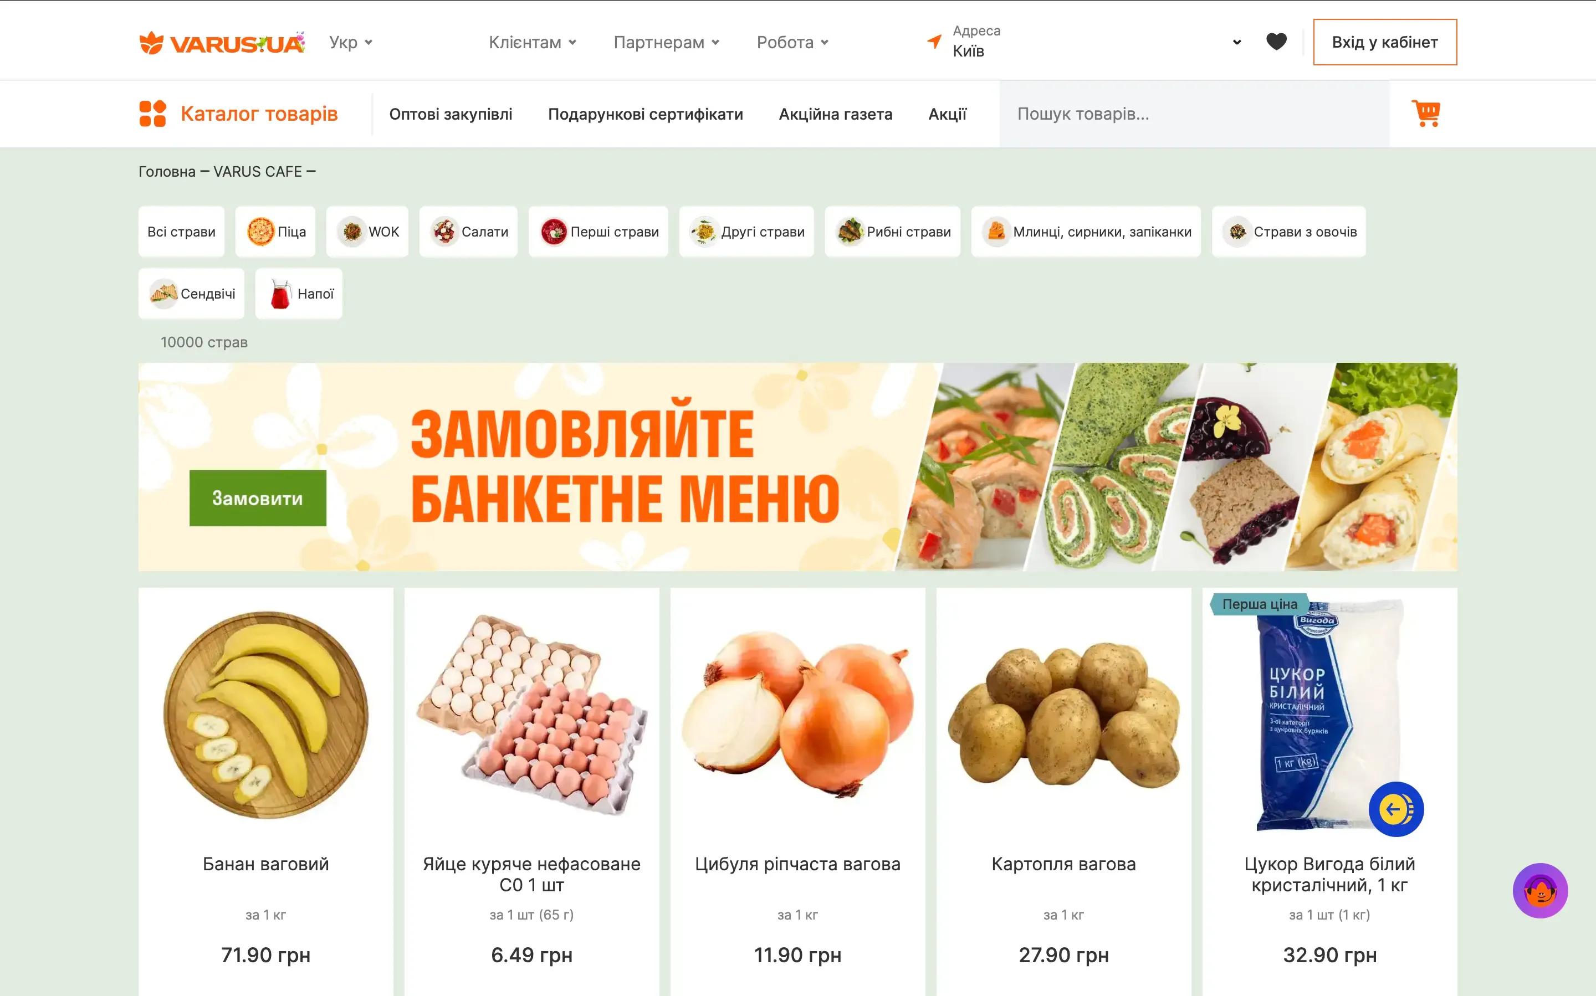
Task: Open the Банан ваговий product image
Action: pyautogui.click(x=265, y=715)
